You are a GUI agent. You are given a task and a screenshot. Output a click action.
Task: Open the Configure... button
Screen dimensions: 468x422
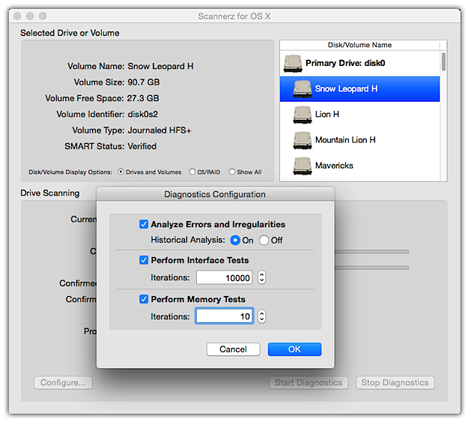[63, 382]
